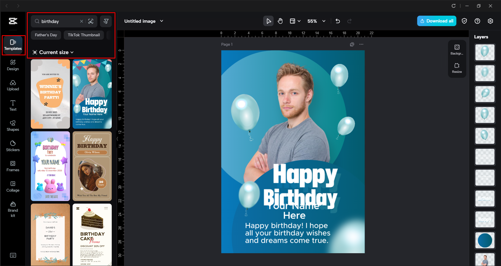Select the dark teal circle layer
Image resolution: width=501 pixels, height=266 pixels.
pyautogui.click(x=485, y=240)
